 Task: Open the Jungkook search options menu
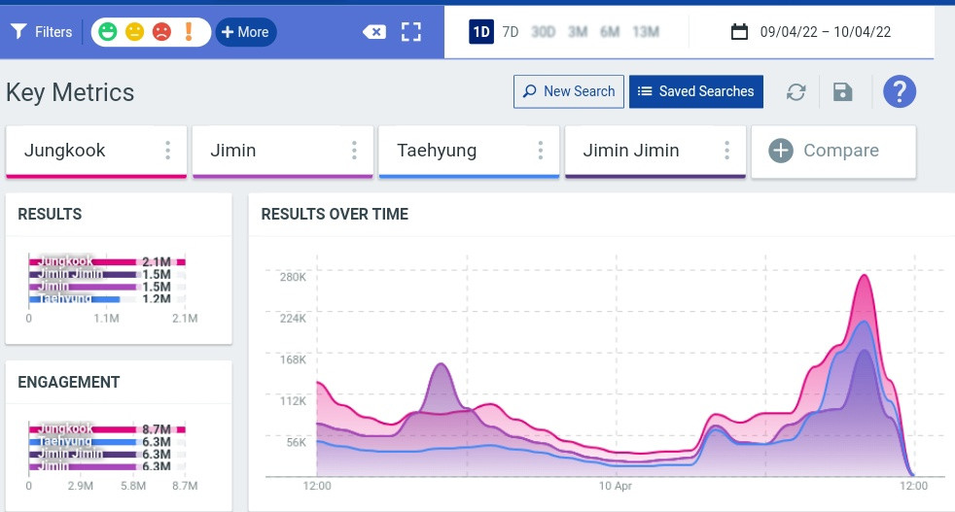coord(168,151)
